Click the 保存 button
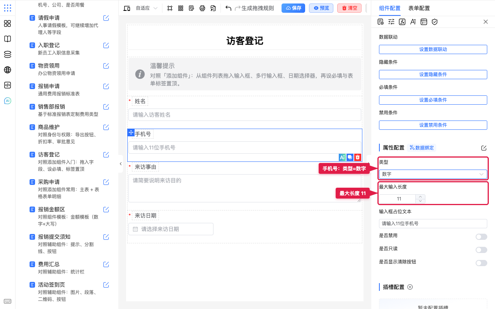This screenshot has height=309, width=495. (x=293, y=8)
